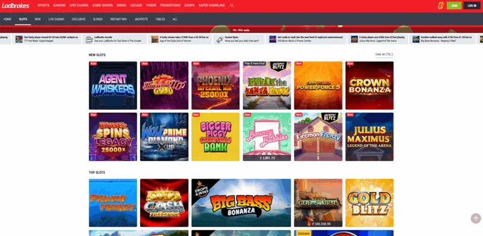This screenshot has width=483, height=236.
Task: Click the orange promo badge icon near Join
Action: (x=441, y=5)
